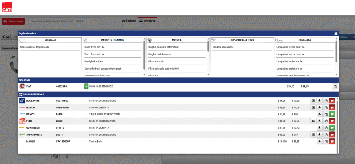Close the Veicolo tab
The width and height of the screenshot is (355, 164).
pyautogui.click(x=155, y=21)
